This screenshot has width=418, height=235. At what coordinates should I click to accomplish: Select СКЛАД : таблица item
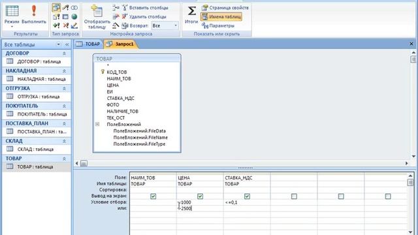[37, 149]
